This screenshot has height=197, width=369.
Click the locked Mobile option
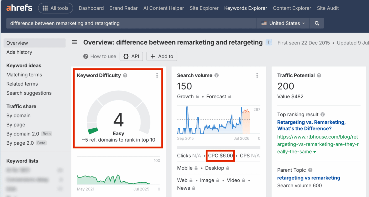187,168
